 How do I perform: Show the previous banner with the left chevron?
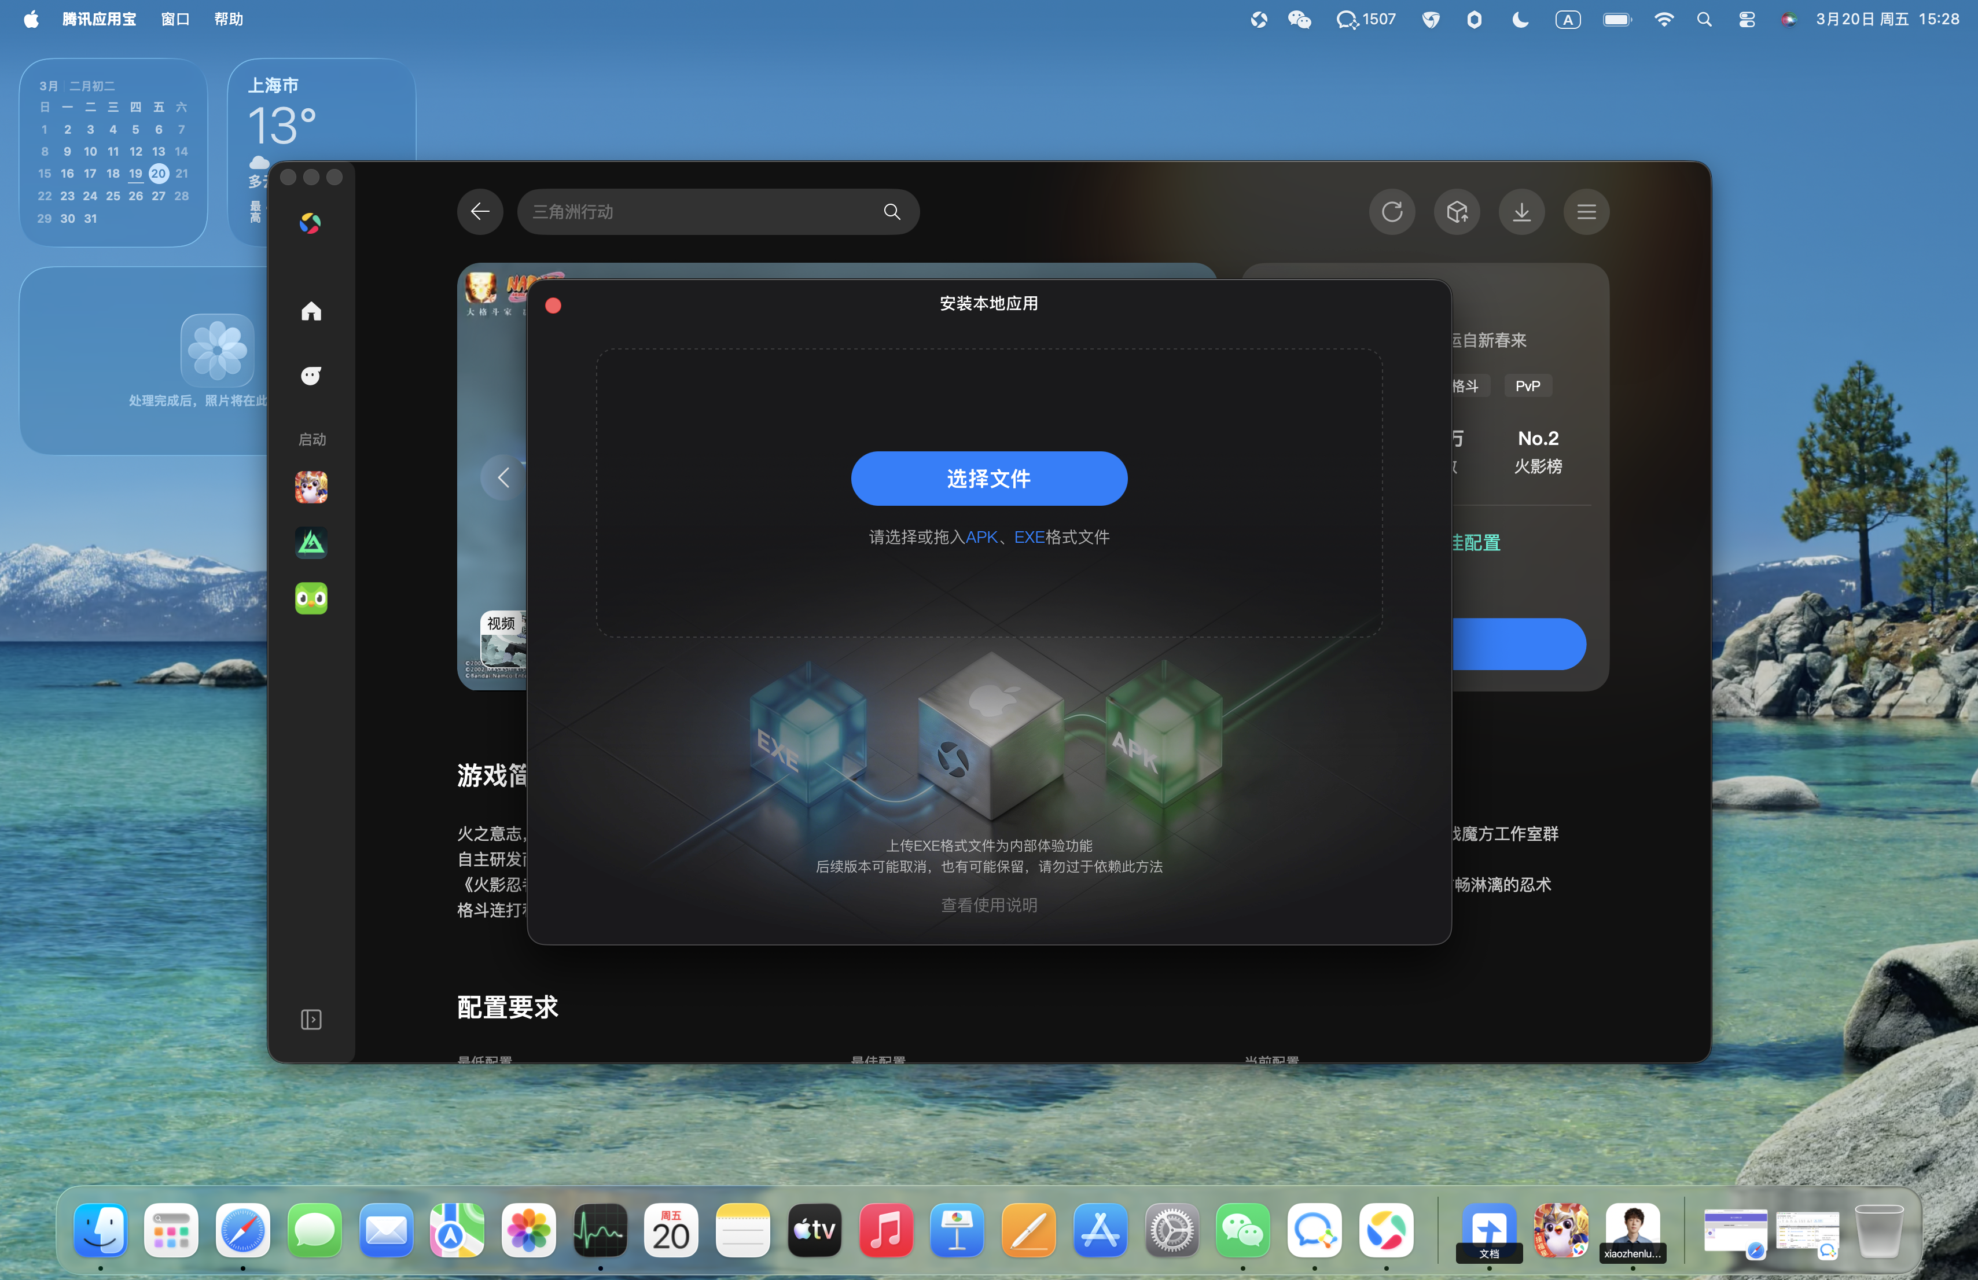503,477
